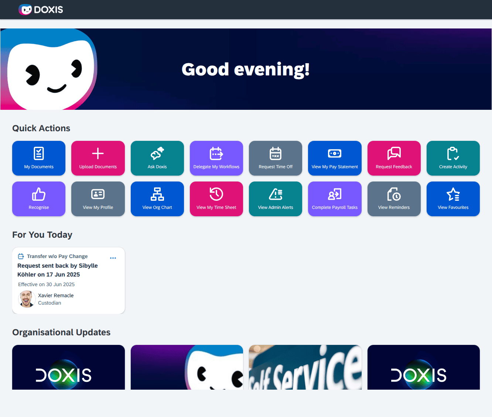This screenshot has height=417, width=492.
Task: Open the first Doxis organisational update card
Action: [68, 367]
